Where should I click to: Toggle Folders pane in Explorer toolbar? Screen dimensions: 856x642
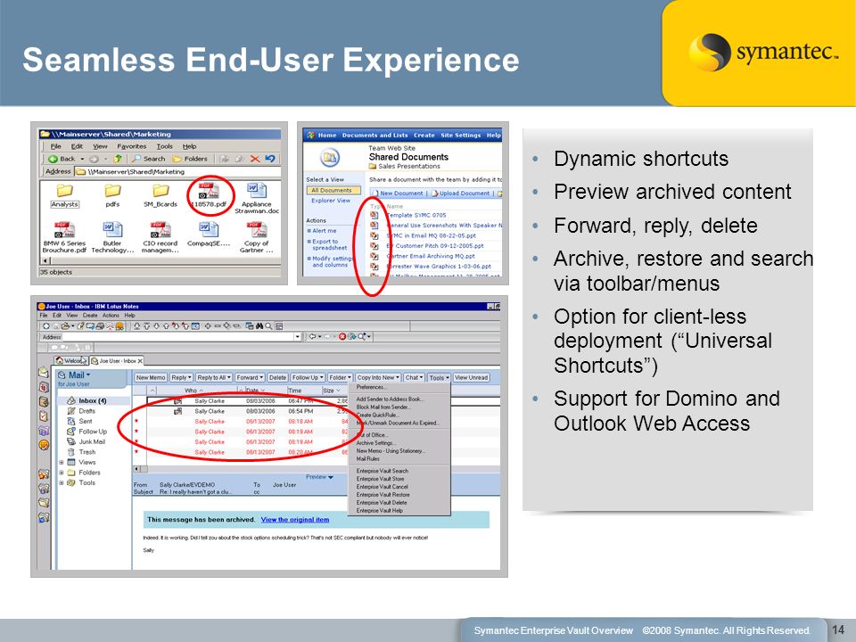[x=191, y=159]
